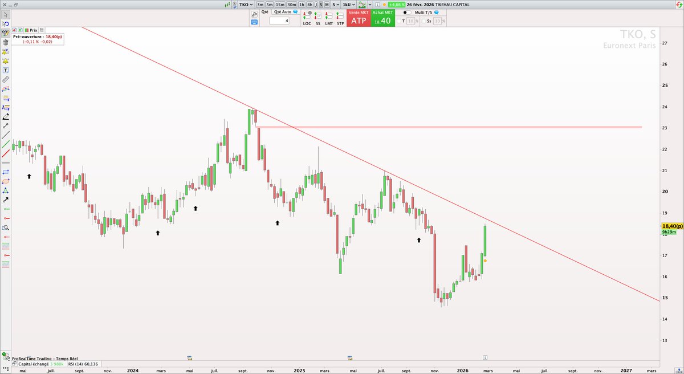Select the STP stop order icon
Viewport: 684px width, 374px height.
click(340, 15)
